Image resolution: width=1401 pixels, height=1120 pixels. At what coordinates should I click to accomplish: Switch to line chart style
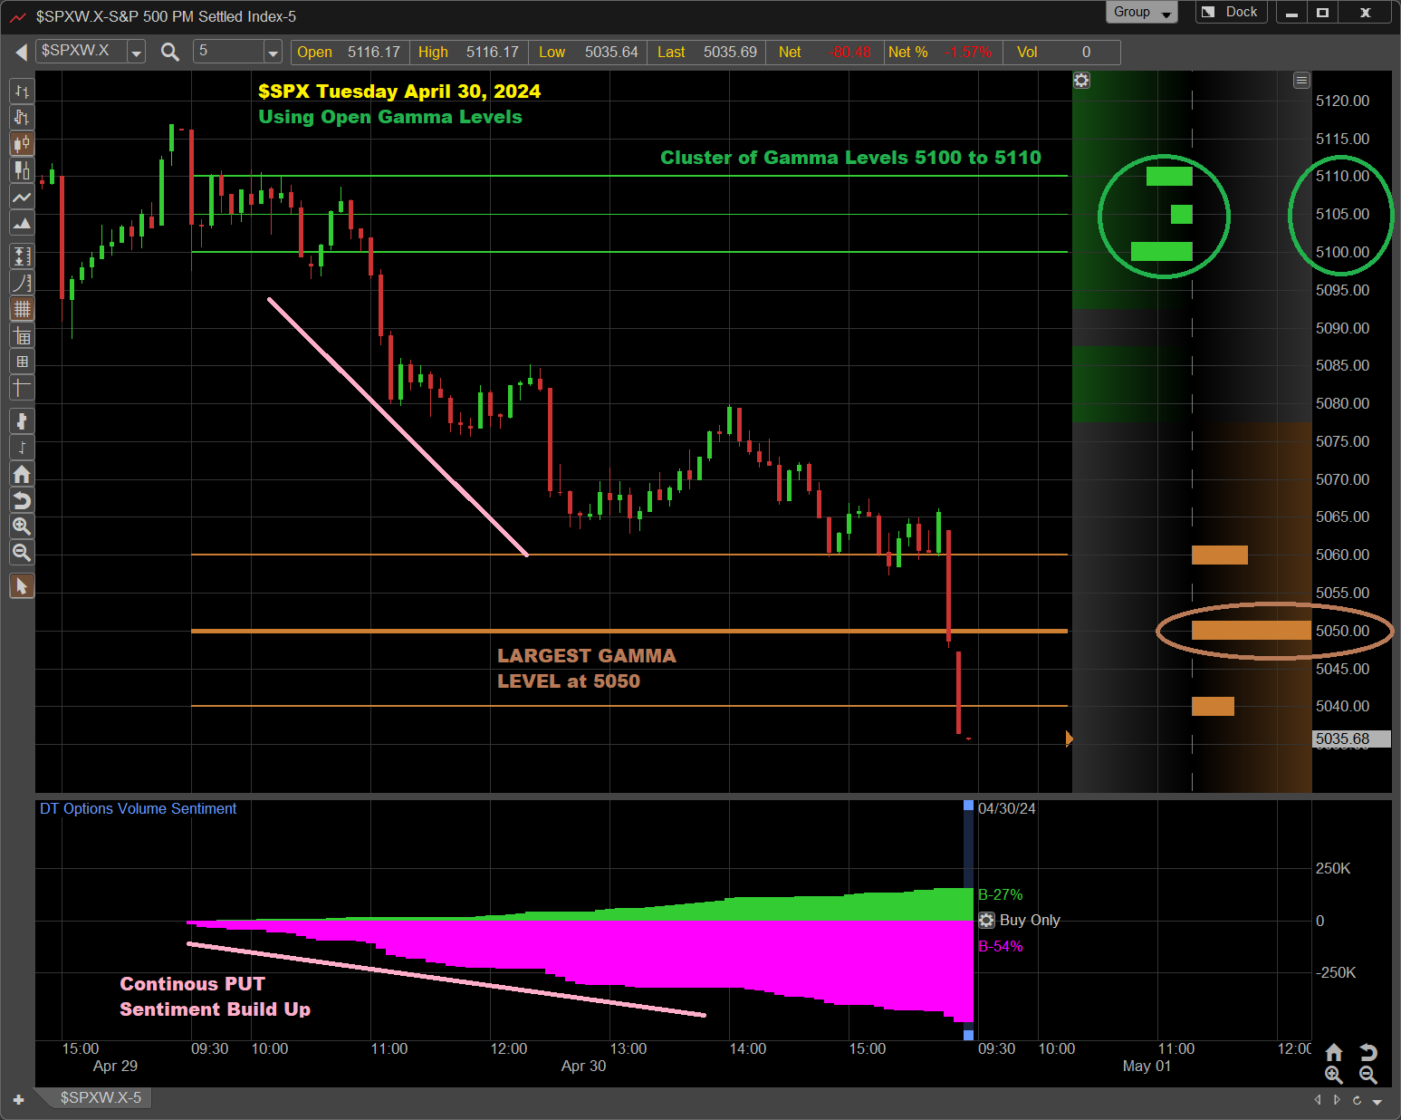pyautogui.click(x=22, y=197)
